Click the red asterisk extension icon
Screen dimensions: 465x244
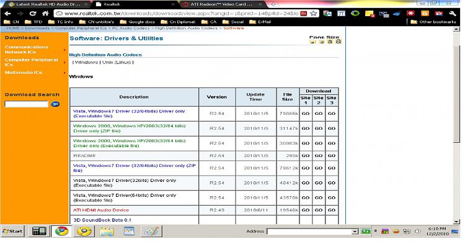410,14
